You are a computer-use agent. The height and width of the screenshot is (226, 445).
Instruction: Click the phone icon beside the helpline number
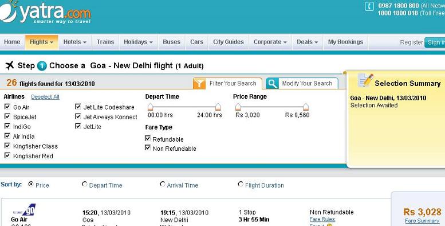tap(369, 6)
